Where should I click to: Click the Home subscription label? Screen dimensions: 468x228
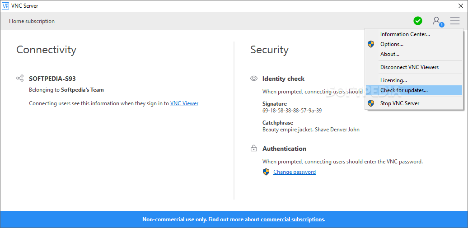coord(32,21)
